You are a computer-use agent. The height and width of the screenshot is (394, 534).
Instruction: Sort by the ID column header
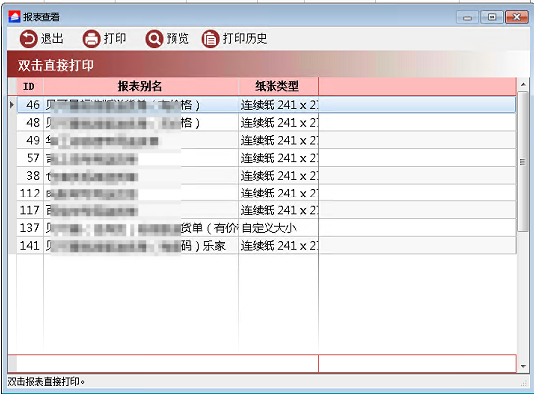pos(30,86)
